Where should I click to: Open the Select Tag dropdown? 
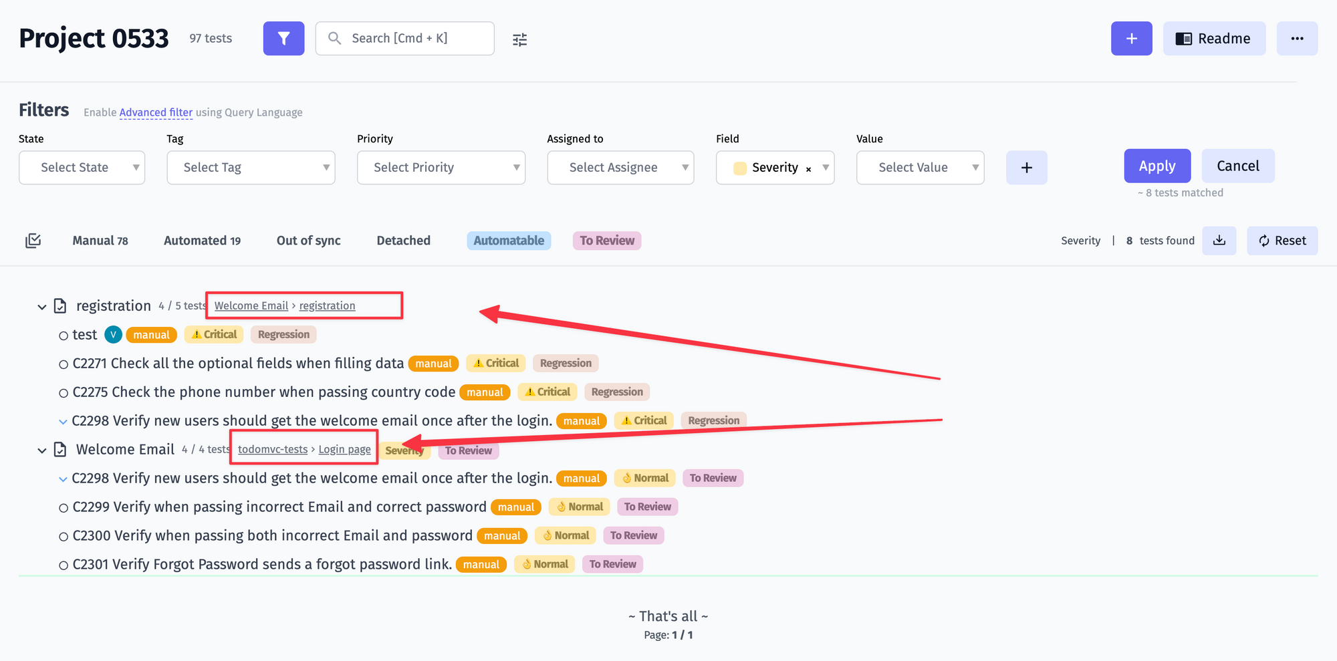click(x=251, y=167)
